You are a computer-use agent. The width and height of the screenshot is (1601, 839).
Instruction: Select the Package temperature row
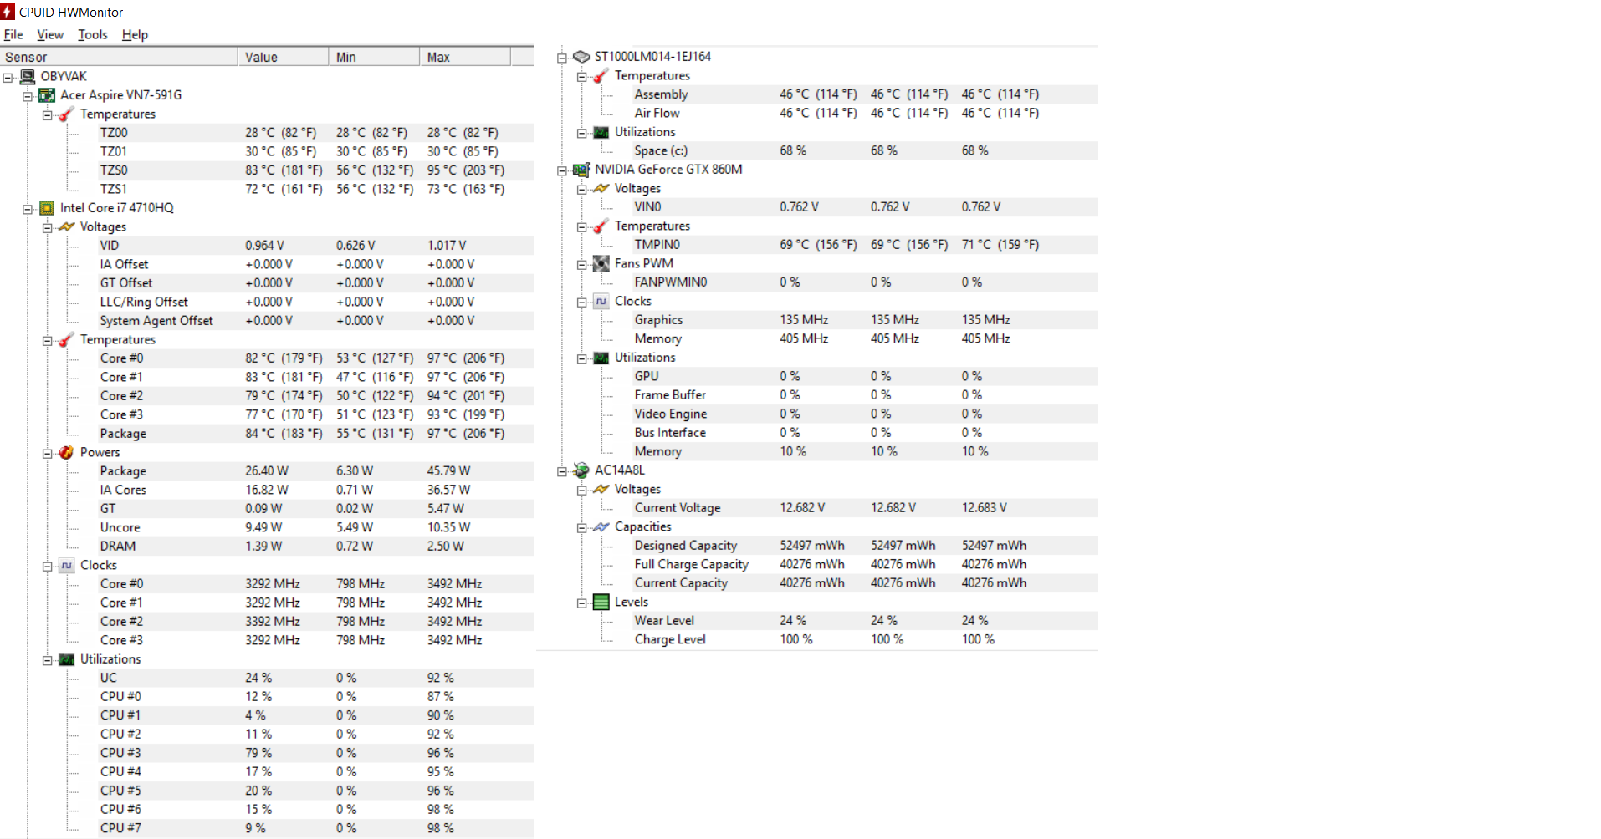coord(123,433)
